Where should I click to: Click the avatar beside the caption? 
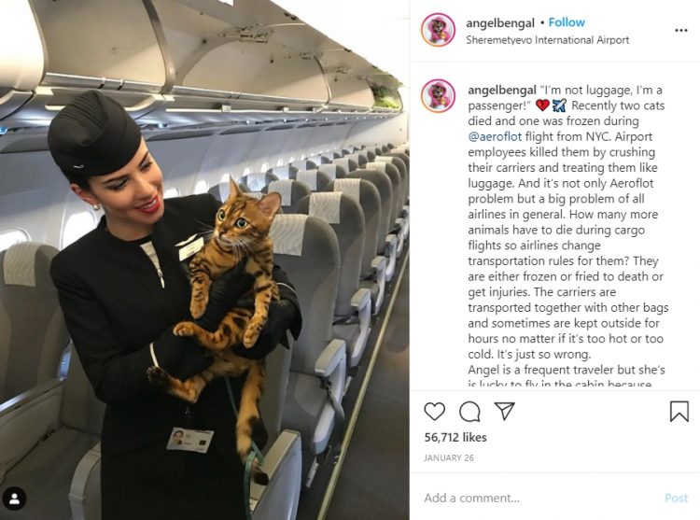click(x=438, y=96)
